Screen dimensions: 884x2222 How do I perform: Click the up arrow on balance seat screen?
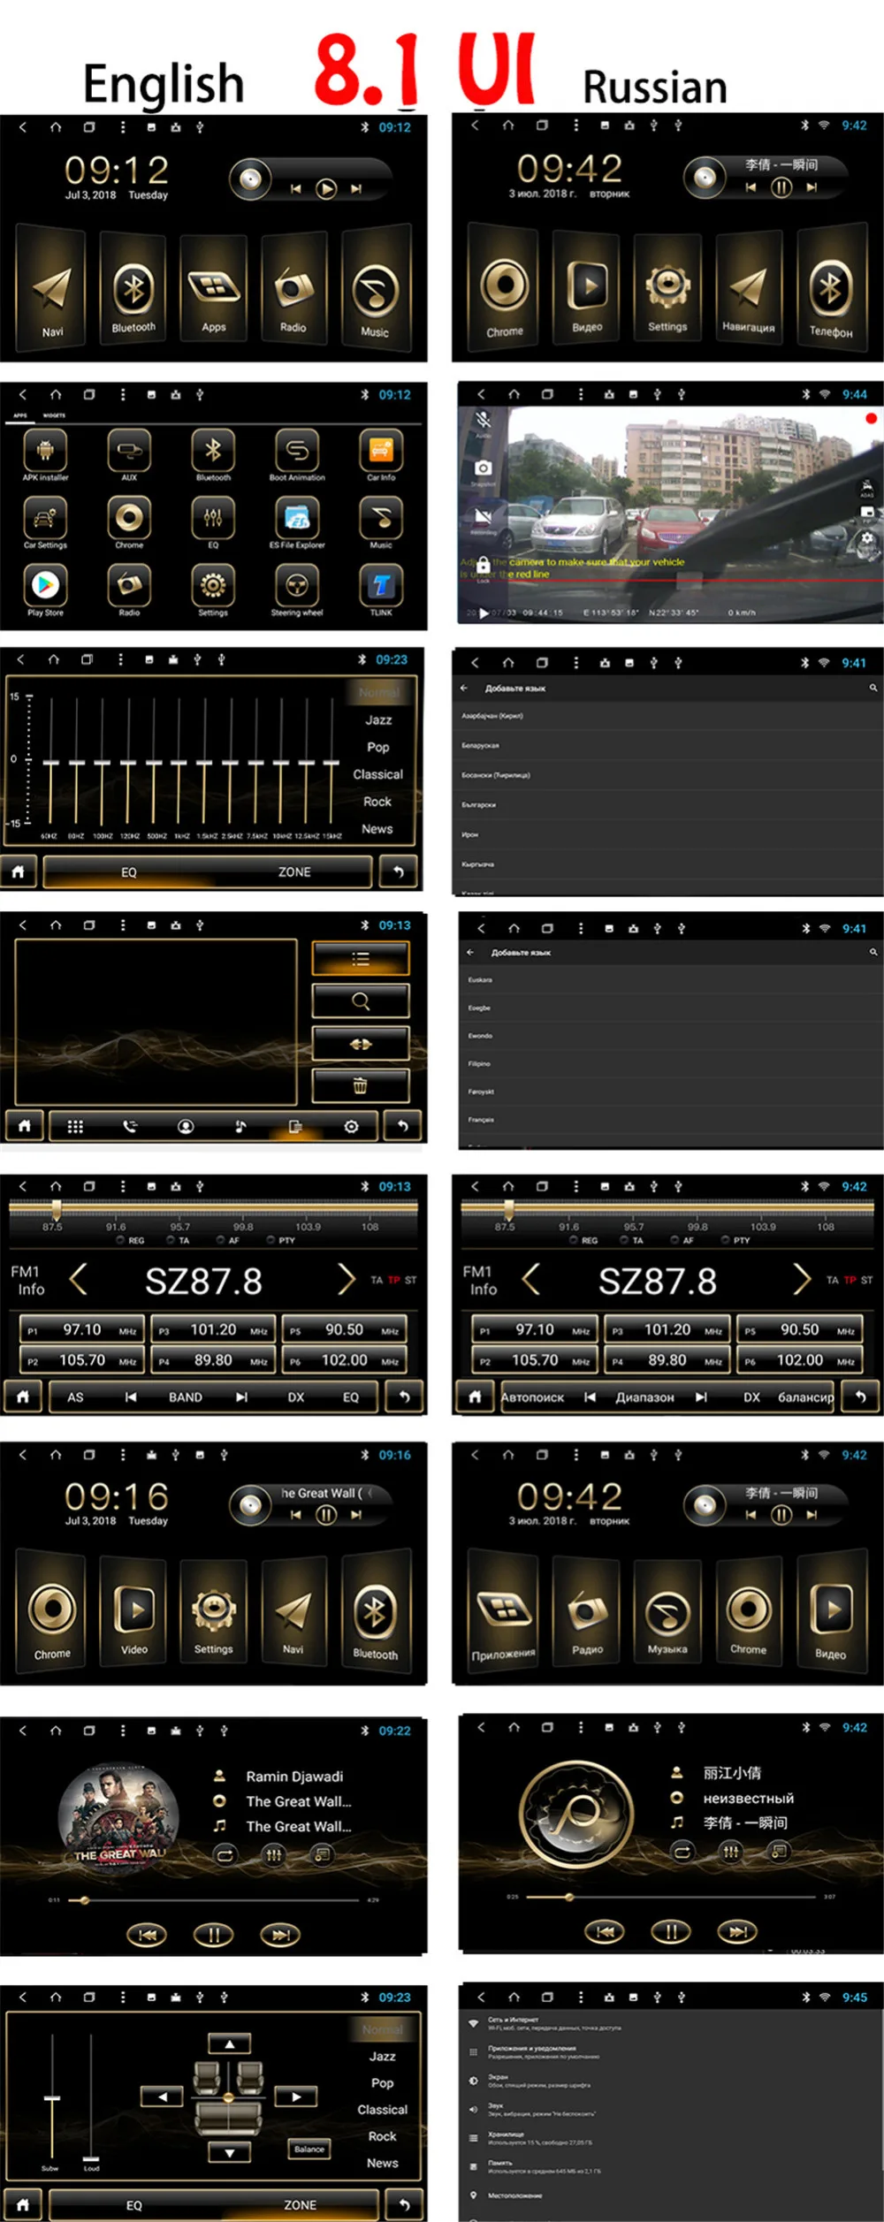click(x=230, y=2044)
